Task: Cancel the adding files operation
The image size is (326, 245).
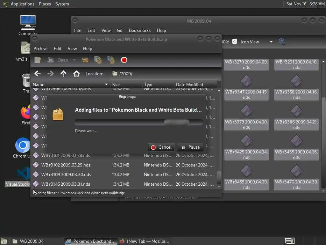Action: [x=161, y=147]
